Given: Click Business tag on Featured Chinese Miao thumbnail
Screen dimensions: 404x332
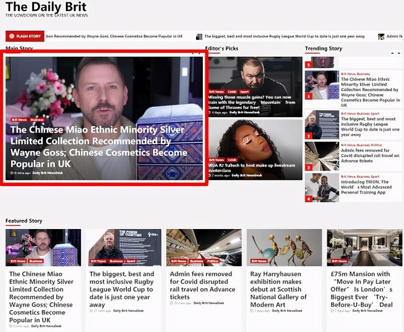Looking at the screenshot, I should coord(36,261).
